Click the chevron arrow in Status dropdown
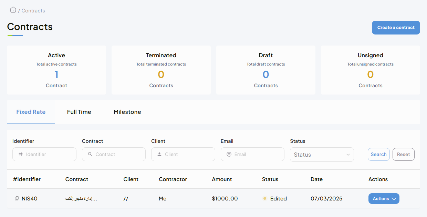The height and width of the screenshot is (217, 427). [348, 155]
